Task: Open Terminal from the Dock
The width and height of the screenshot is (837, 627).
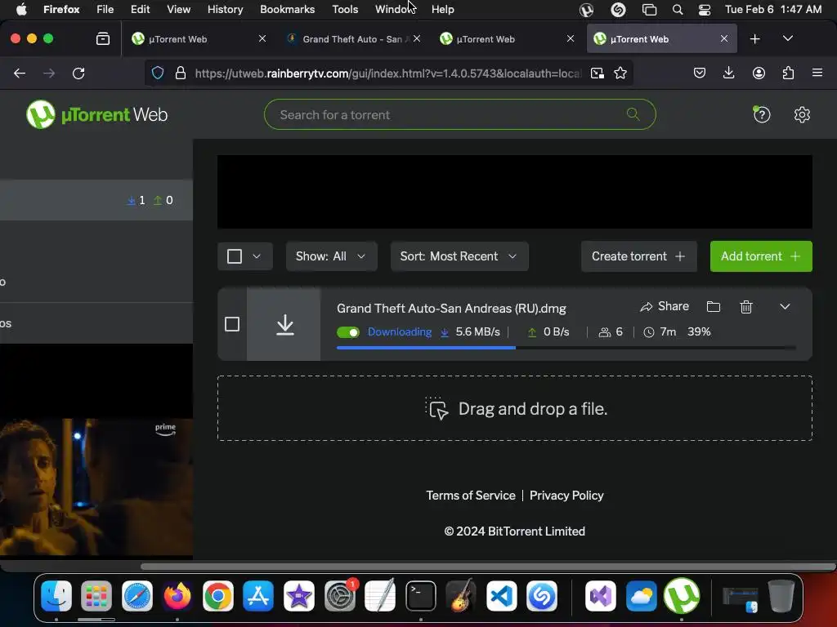Action: coord(421,596)
